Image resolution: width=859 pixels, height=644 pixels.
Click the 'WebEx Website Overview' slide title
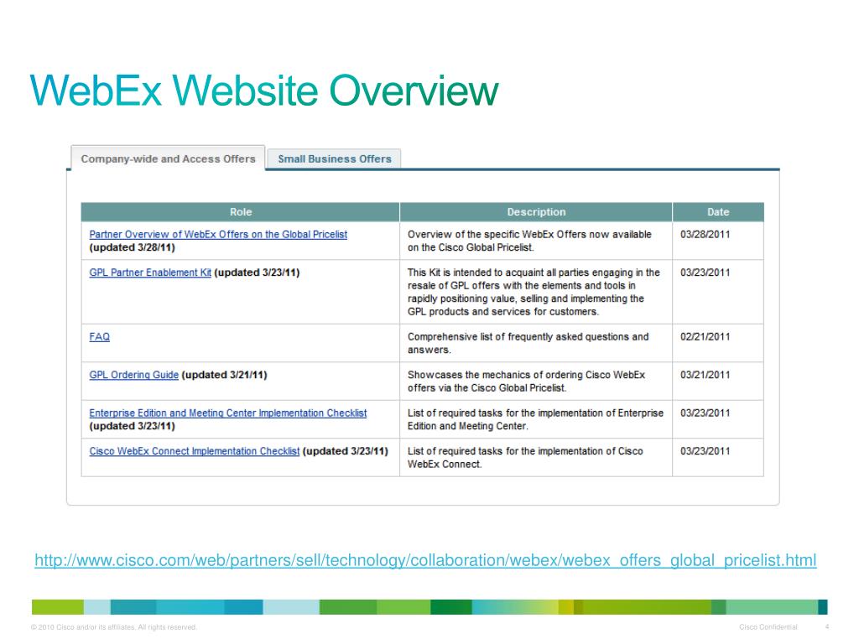tap(264, 91)
